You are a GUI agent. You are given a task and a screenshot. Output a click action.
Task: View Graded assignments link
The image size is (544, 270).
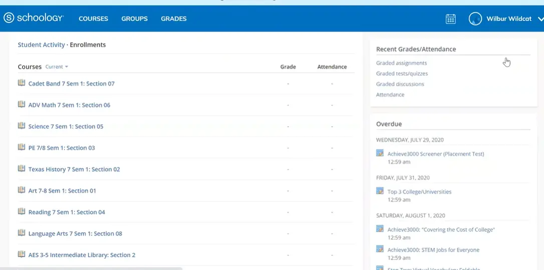click(401, 63)
